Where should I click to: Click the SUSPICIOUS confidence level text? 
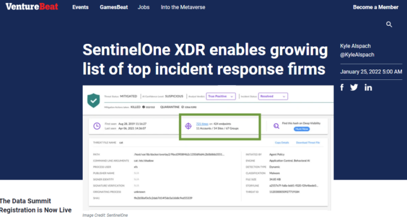[174, 96]
